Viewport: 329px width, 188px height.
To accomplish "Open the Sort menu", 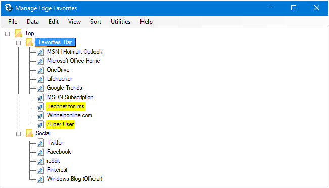I will tap(96, 22).
